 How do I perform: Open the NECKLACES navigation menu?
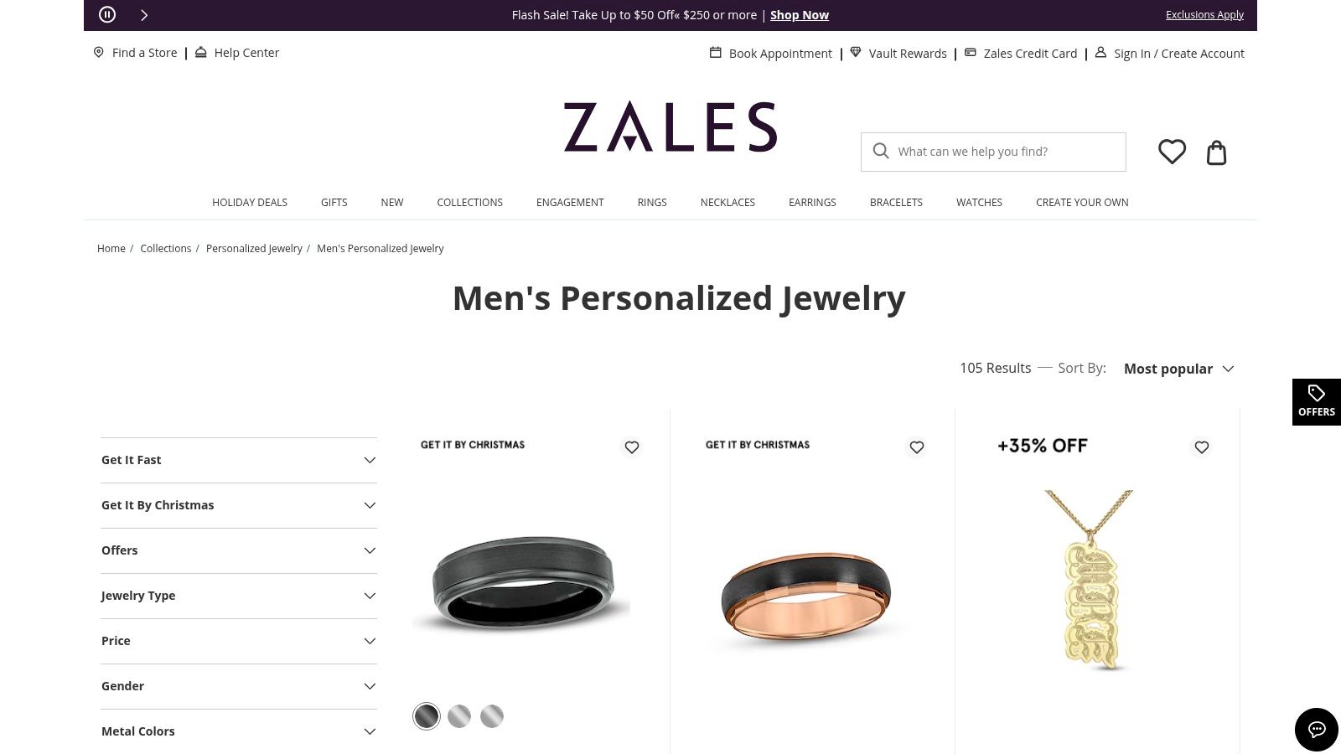coord(727,202)
